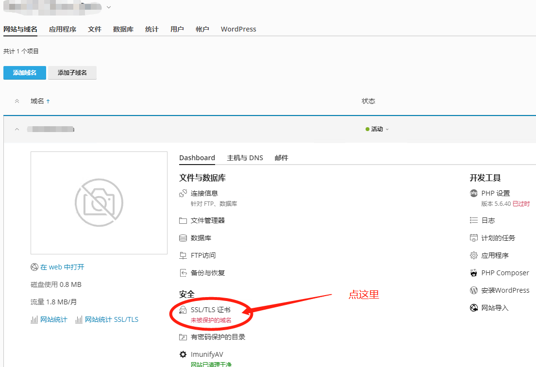Click the ImunifyAV gear-star icon
The height and width of the screenshot is (367, 536).
[183, 354]
